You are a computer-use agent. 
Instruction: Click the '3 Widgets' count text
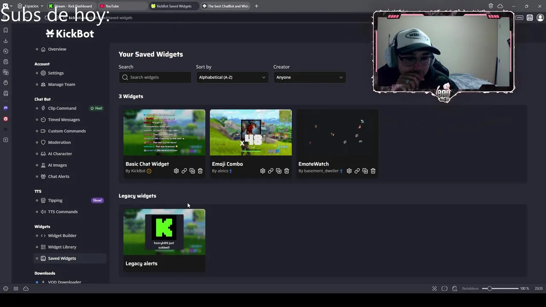tap(131, 96)
